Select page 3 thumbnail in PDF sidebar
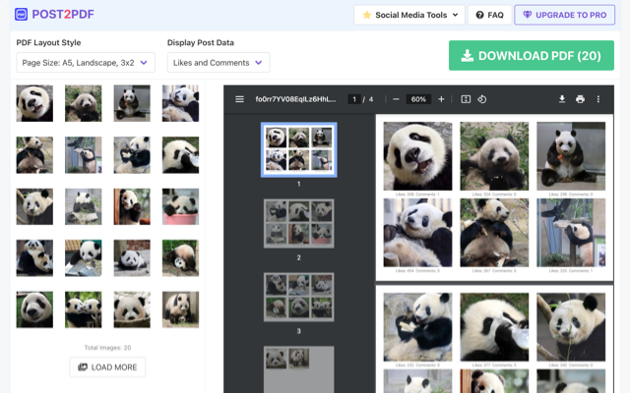Viewport: 630px width, 393px height. 298,298
